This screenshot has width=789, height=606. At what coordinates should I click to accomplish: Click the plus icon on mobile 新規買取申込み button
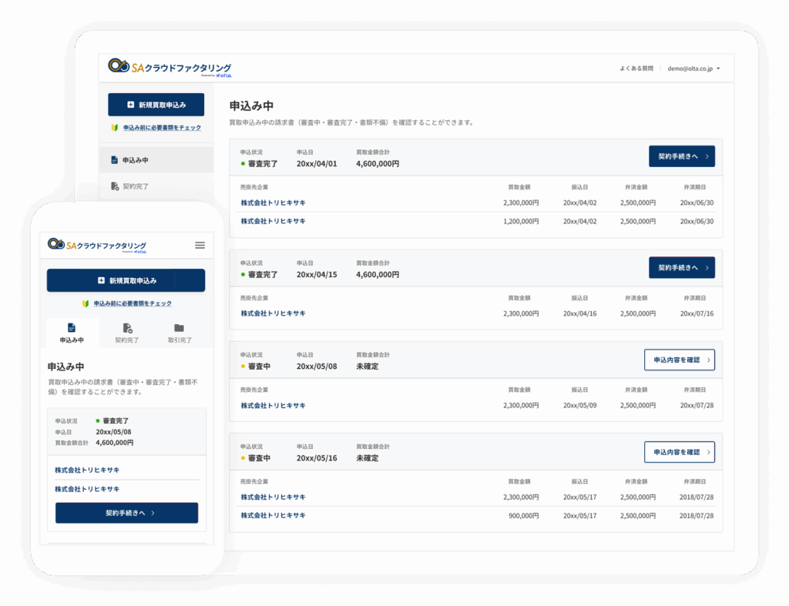(x=101, y=280)
